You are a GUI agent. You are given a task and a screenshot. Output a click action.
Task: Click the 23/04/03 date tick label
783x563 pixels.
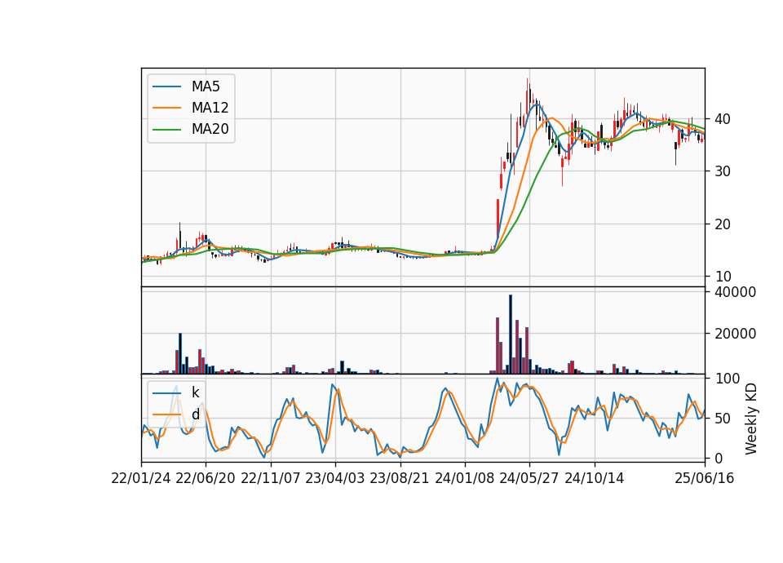pos(335,478)
